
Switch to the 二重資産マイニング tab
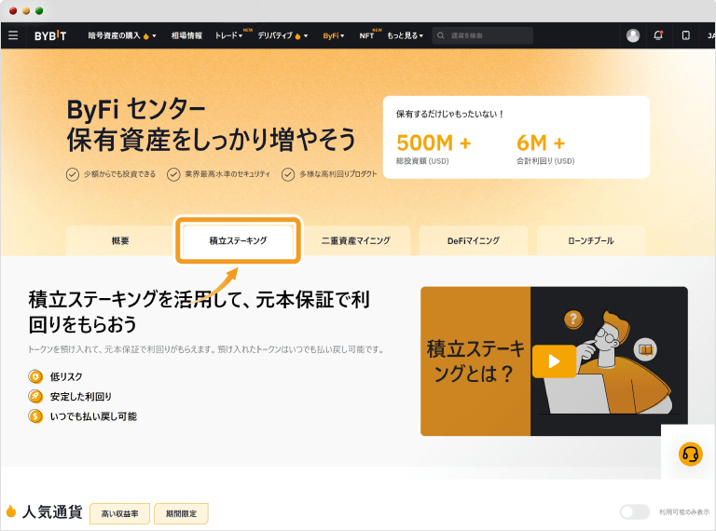coord(356,241)
